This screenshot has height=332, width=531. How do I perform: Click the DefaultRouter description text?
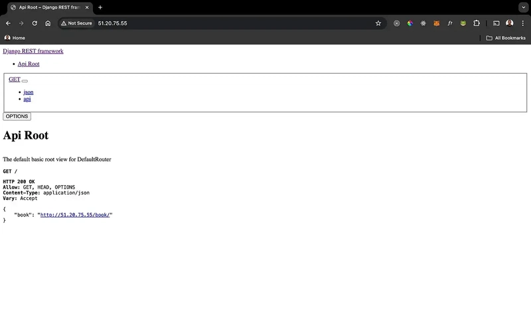[x=57, y=159]
